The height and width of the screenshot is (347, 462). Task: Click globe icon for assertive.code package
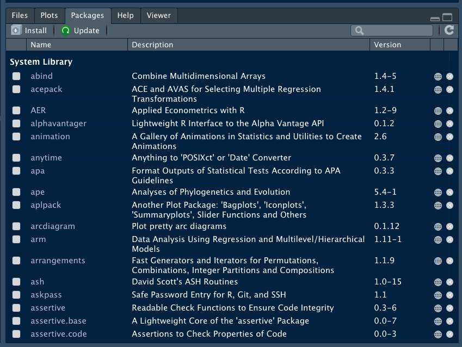pos(438,334)
